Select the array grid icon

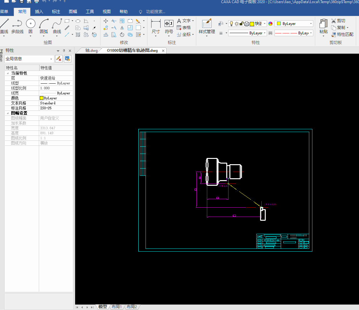[122, 21]
